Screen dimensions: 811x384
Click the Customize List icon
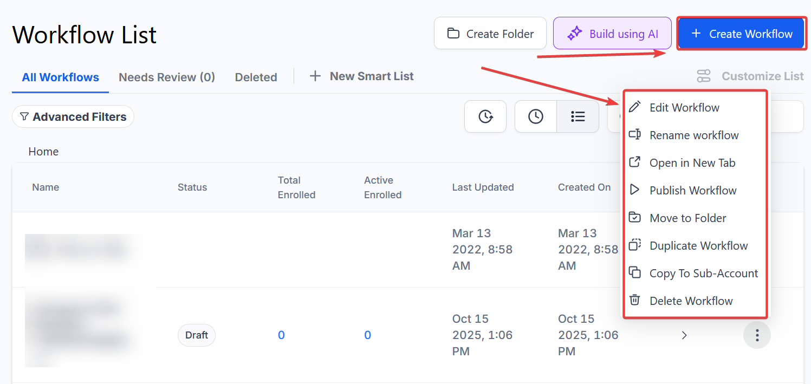click(x=703, y=76)
